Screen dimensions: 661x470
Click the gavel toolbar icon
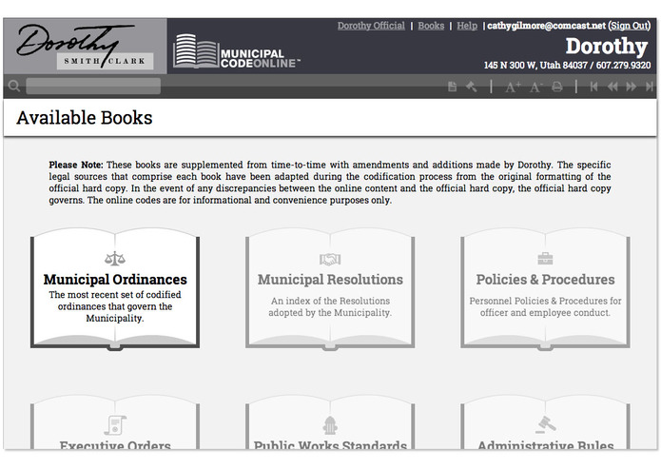[472, 87]
